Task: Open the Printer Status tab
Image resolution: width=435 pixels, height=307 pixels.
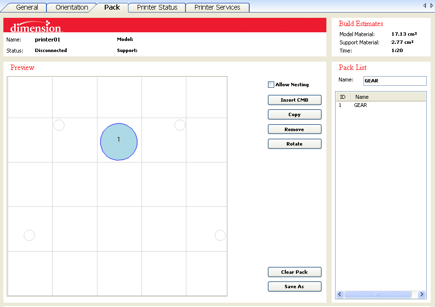Action: pos(157,8)
